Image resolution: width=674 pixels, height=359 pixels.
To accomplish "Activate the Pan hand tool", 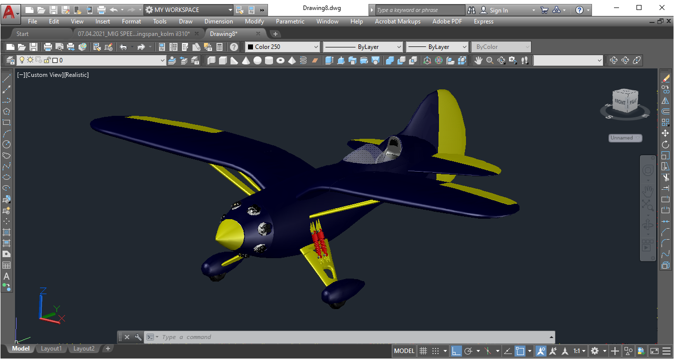I will coord(478,60).
